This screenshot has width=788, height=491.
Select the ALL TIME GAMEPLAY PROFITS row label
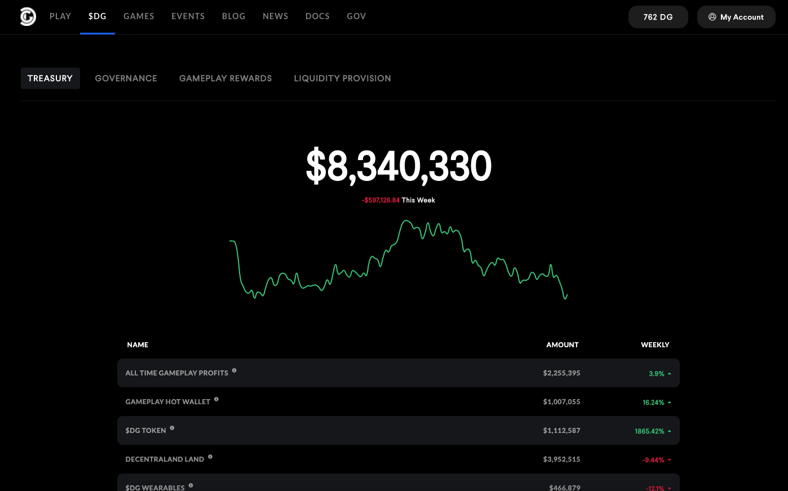[177, 373]
